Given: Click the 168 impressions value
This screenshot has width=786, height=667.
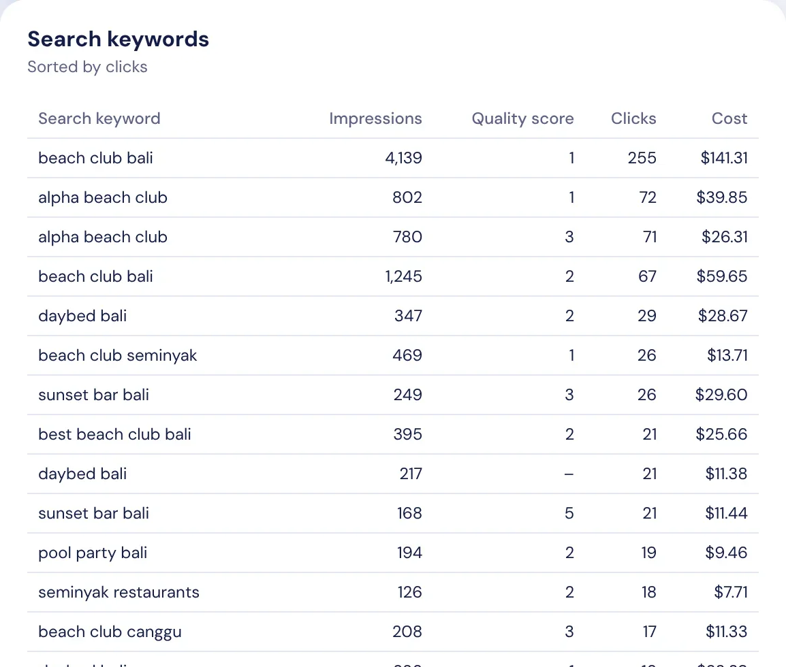Looking at the screenshot, I should click(409, 513).
